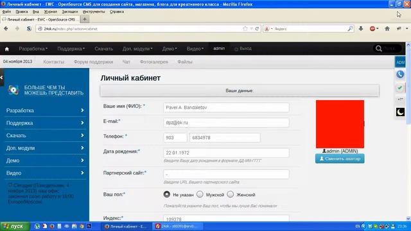Image resolution: width=411 pixels, height=231 pixels.
Task: Expand Видео dropdown in top navbar
Action: coord(195,49)
